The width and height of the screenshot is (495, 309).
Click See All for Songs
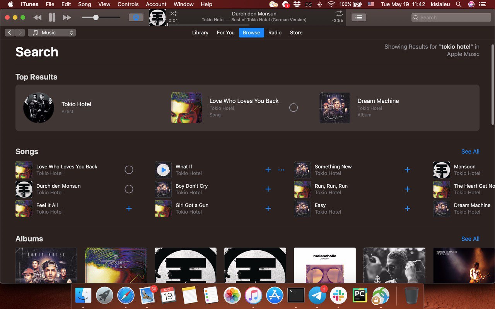pyautogui.click(x=470, y=151)
